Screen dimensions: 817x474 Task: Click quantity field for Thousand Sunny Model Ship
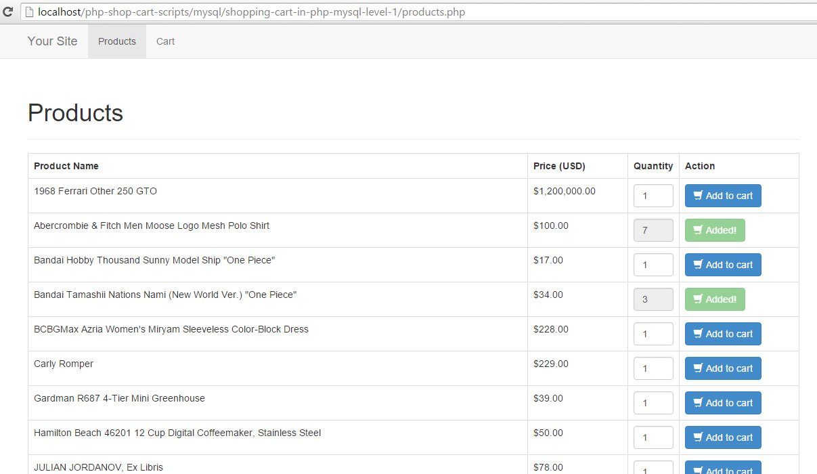click(x=653, y=265)
